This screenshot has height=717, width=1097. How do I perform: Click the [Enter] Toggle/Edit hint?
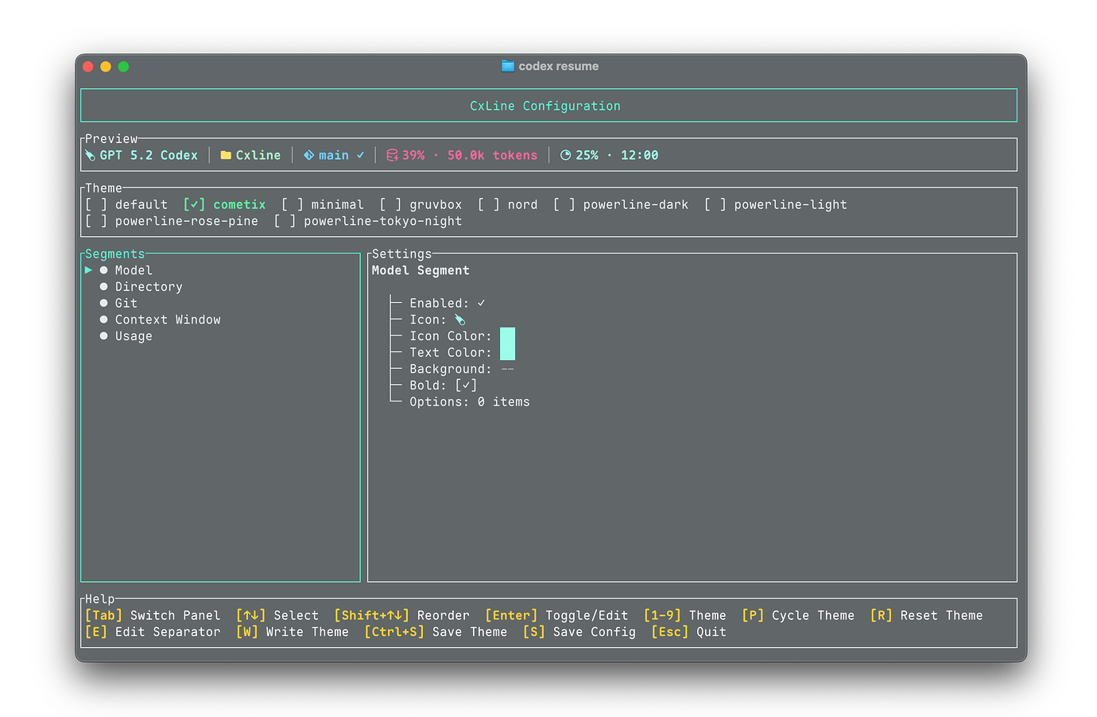click(556, 615)
